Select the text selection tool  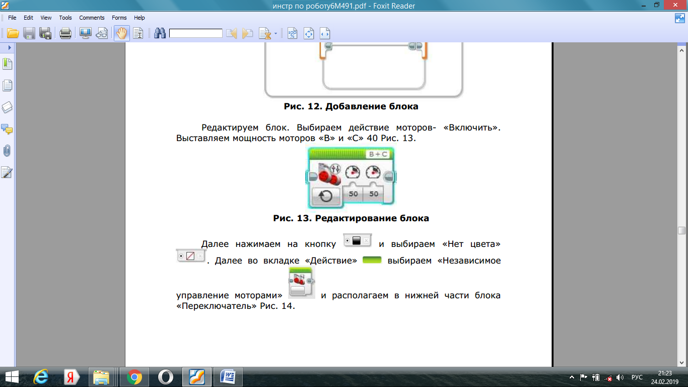(138, 34)
